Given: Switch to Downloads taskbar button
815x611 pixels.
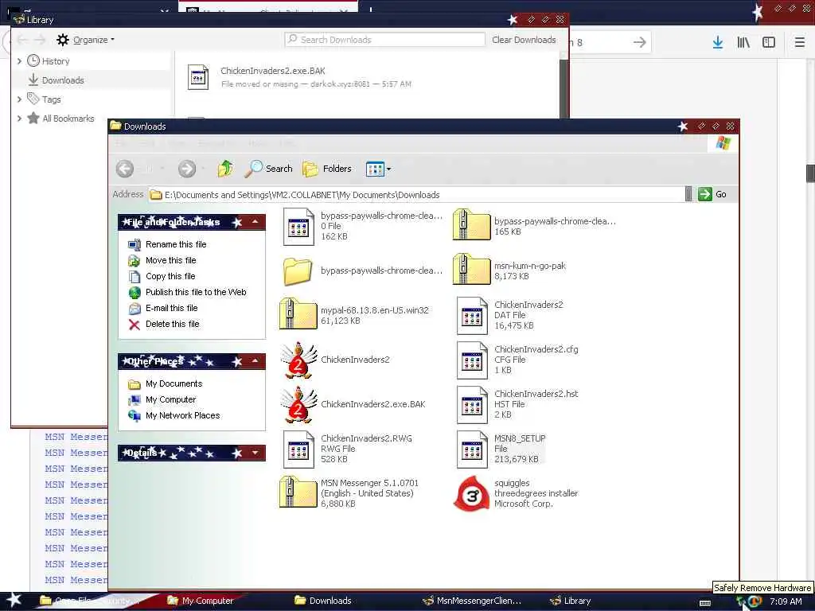Looking at the screenshot, I should [323, 601].
